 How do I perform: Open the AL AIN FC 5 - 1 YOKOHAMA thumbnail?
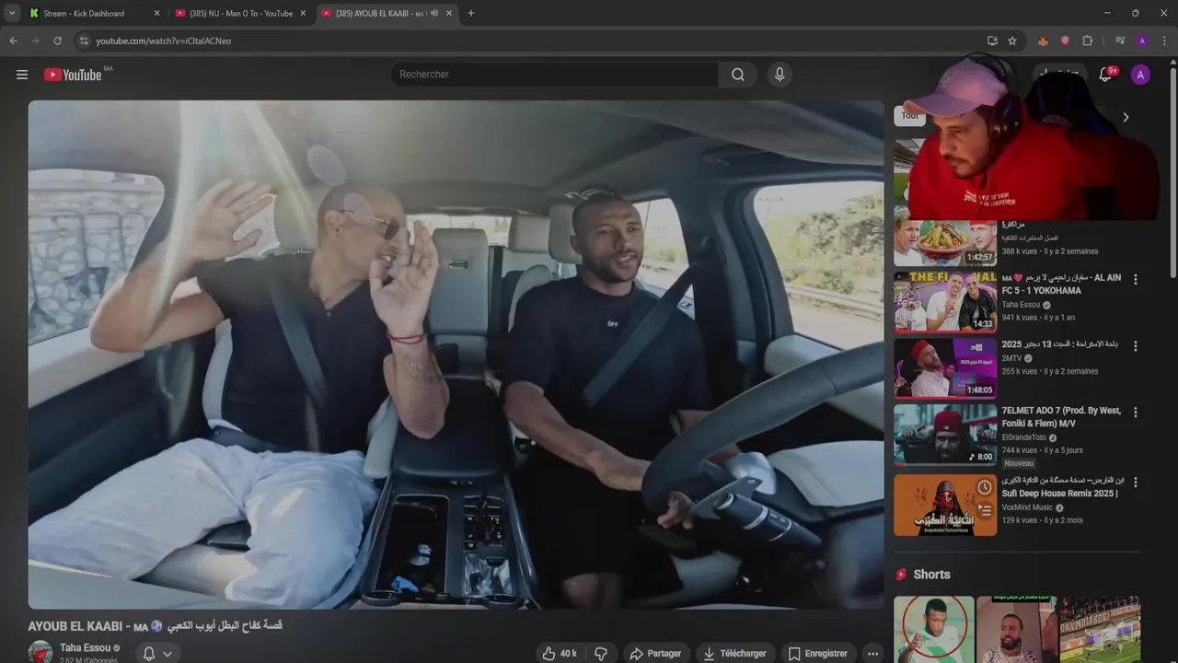[x=945, y=300]
